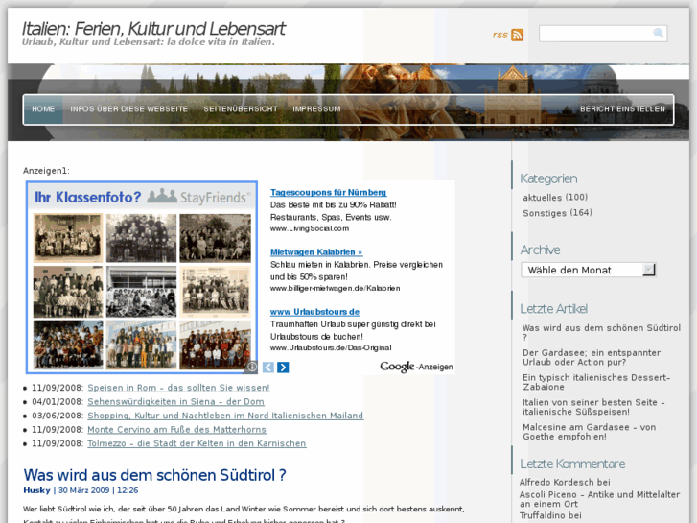Open 'Ascoli Piceno – Antike und Mittelalter' comment
697x523 pixels.
pyautogui.click(x=599, y=499)
